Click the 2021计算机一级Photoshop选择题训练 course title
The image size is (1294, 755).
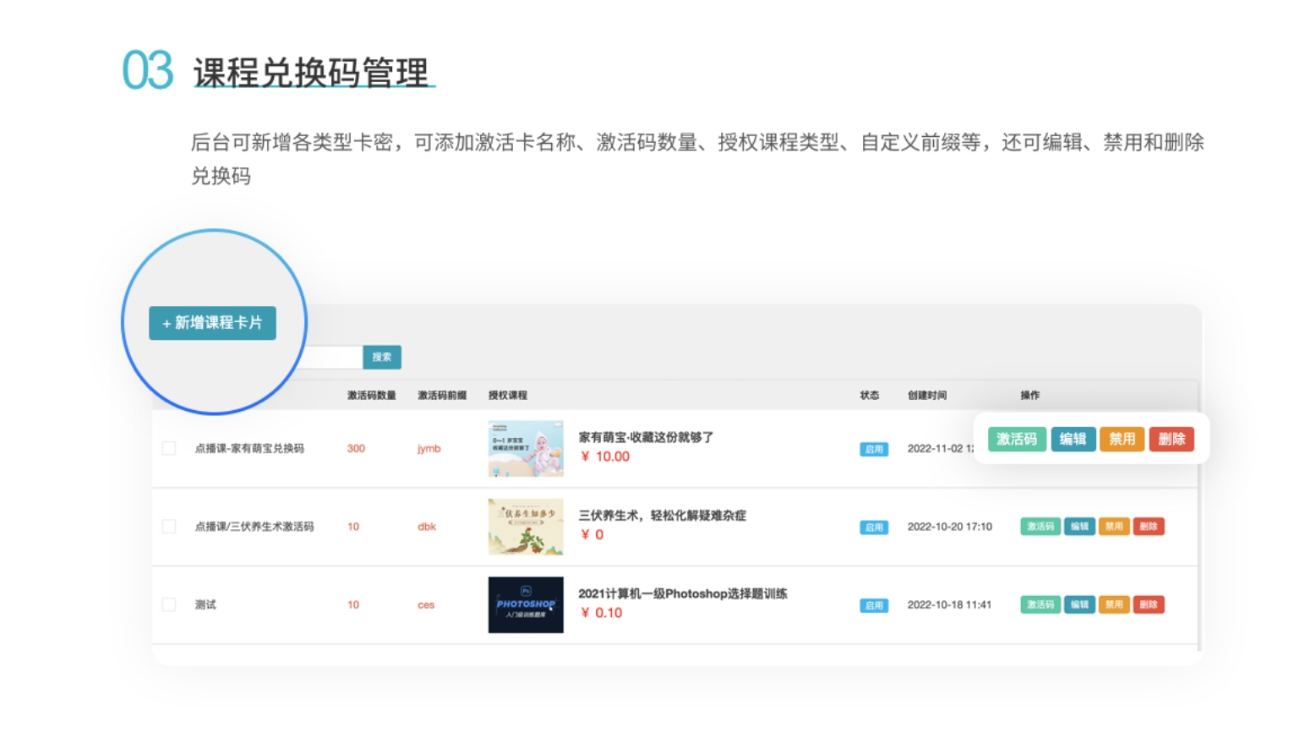(682, 594)
